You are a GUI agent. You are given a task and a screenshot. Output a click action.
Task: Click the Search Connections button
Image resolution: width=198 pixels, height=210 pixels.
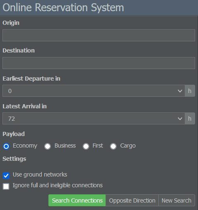pos(77,200)
